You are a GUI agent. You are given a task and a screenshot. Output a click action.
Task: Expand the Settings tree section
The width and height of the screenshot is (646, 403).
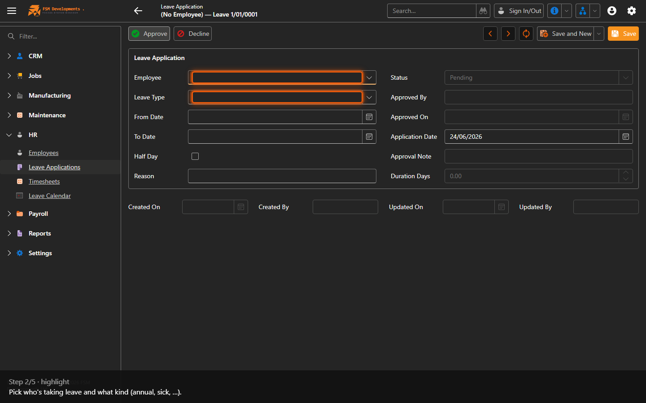(9, 253)
